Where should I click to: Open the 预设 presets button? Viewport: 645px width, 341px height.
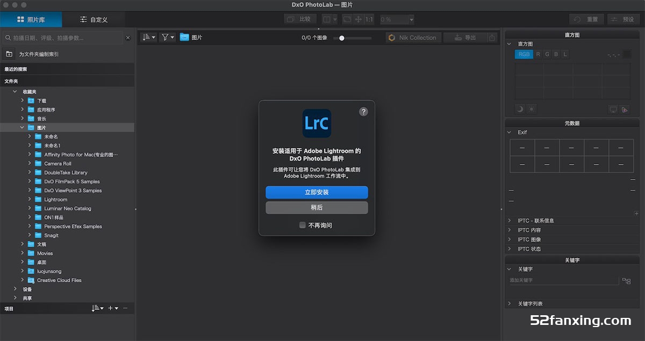623,19
